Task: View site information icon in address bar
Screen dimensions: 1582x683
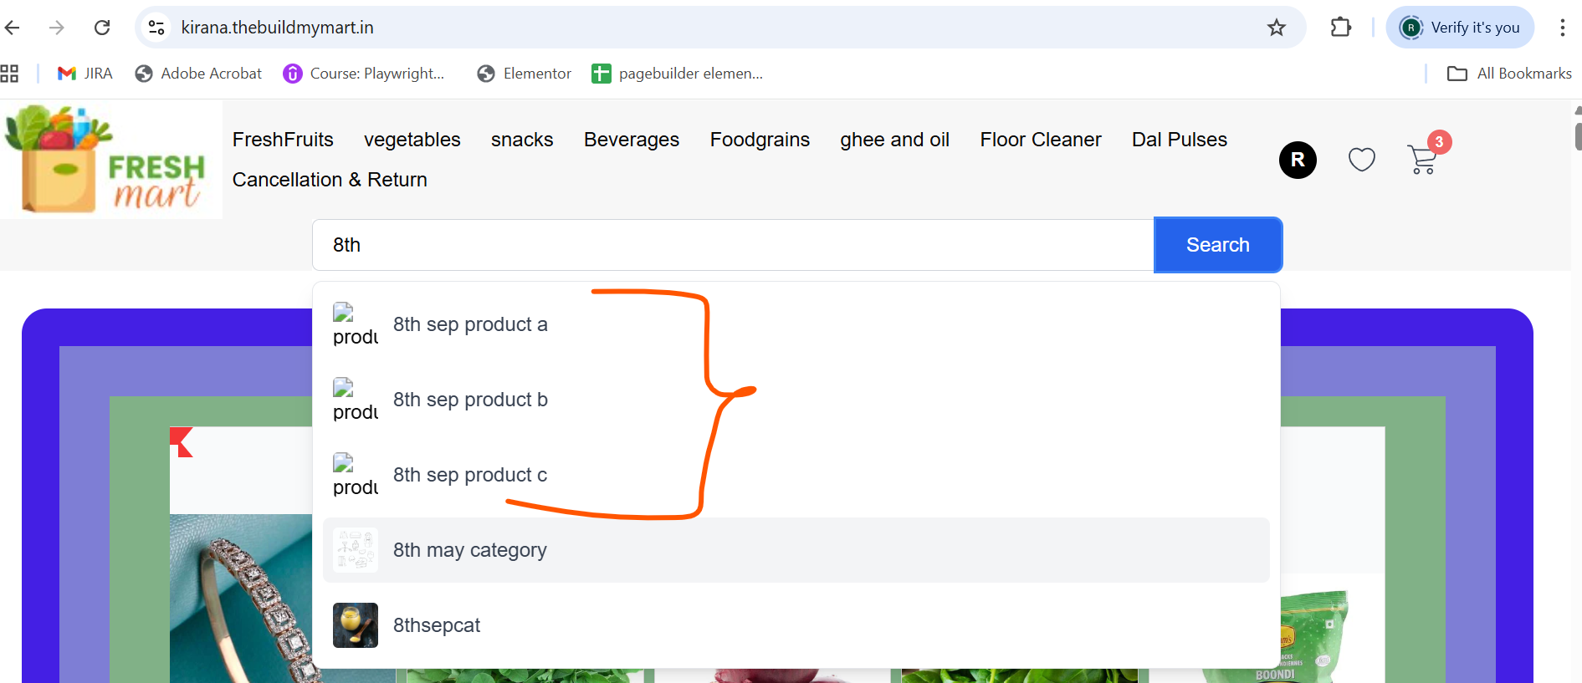Action: 156,28
